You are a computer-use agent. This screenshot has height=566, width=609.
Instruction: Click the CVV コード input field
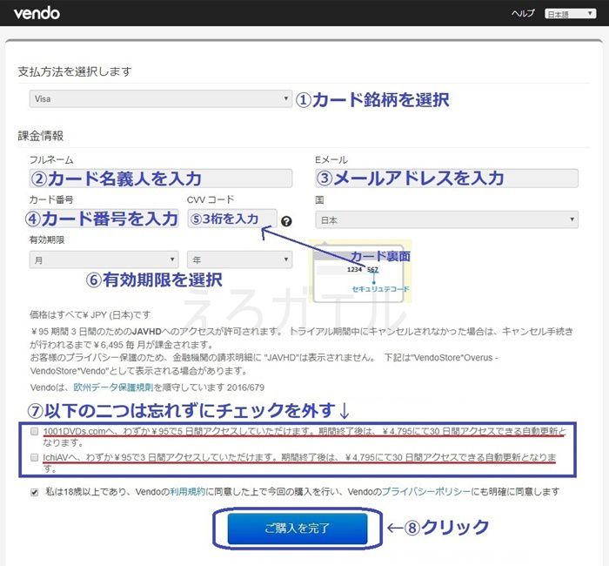click(232, 219)
